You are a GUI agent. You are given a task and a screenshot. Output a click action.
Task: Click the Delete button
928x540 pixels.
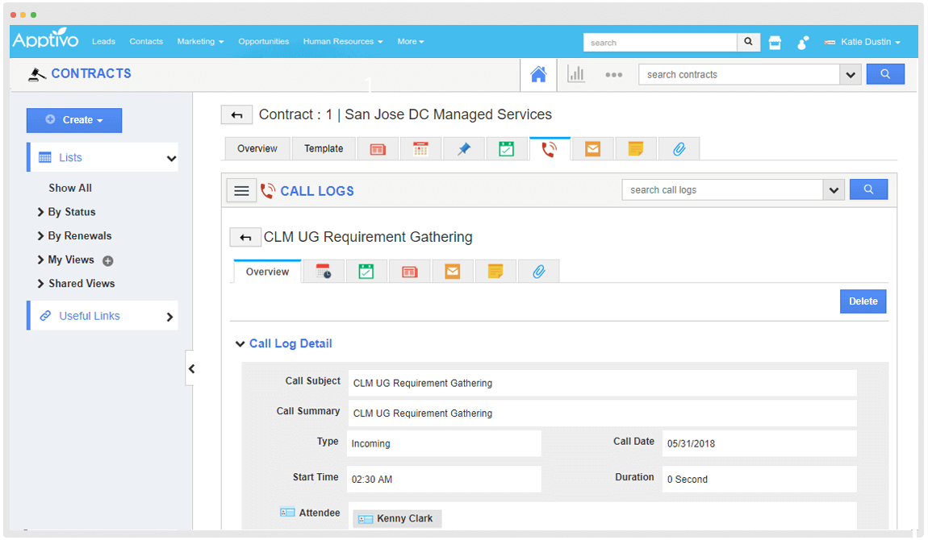point(863,301)
